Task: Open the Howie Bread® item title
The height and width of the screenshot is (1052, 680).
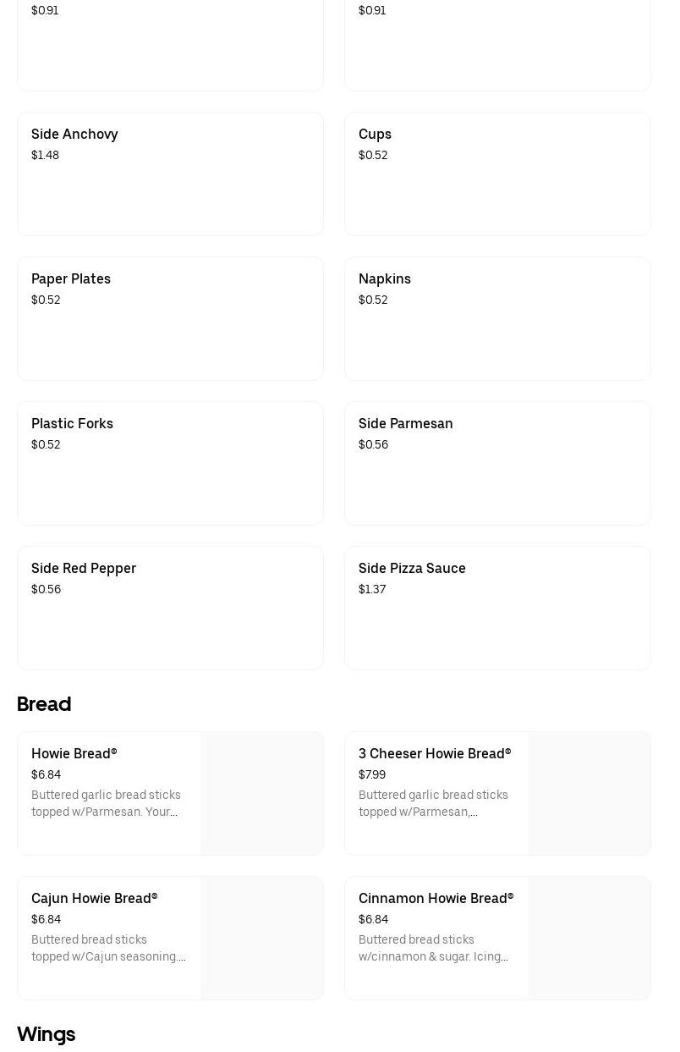Action: click(x=74, y=753)
